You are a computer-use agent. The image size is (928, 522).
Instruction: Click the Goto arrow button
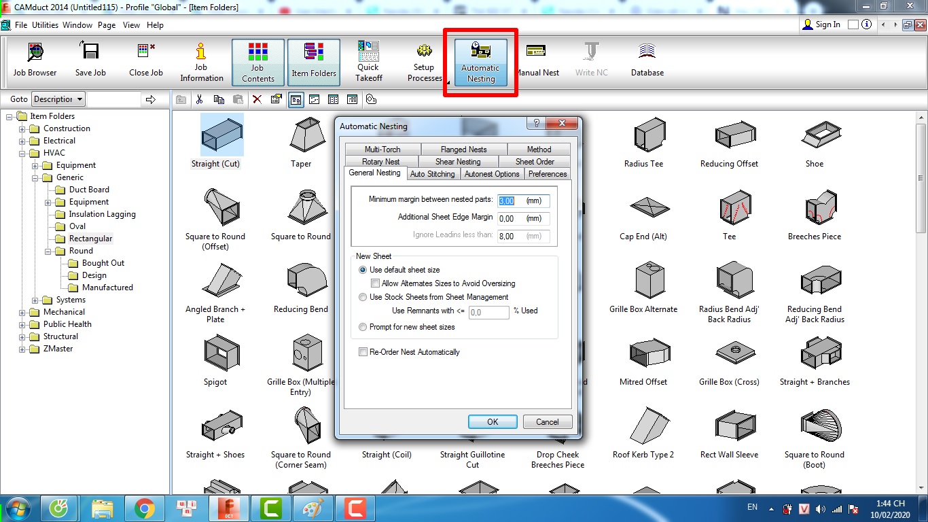151,99
